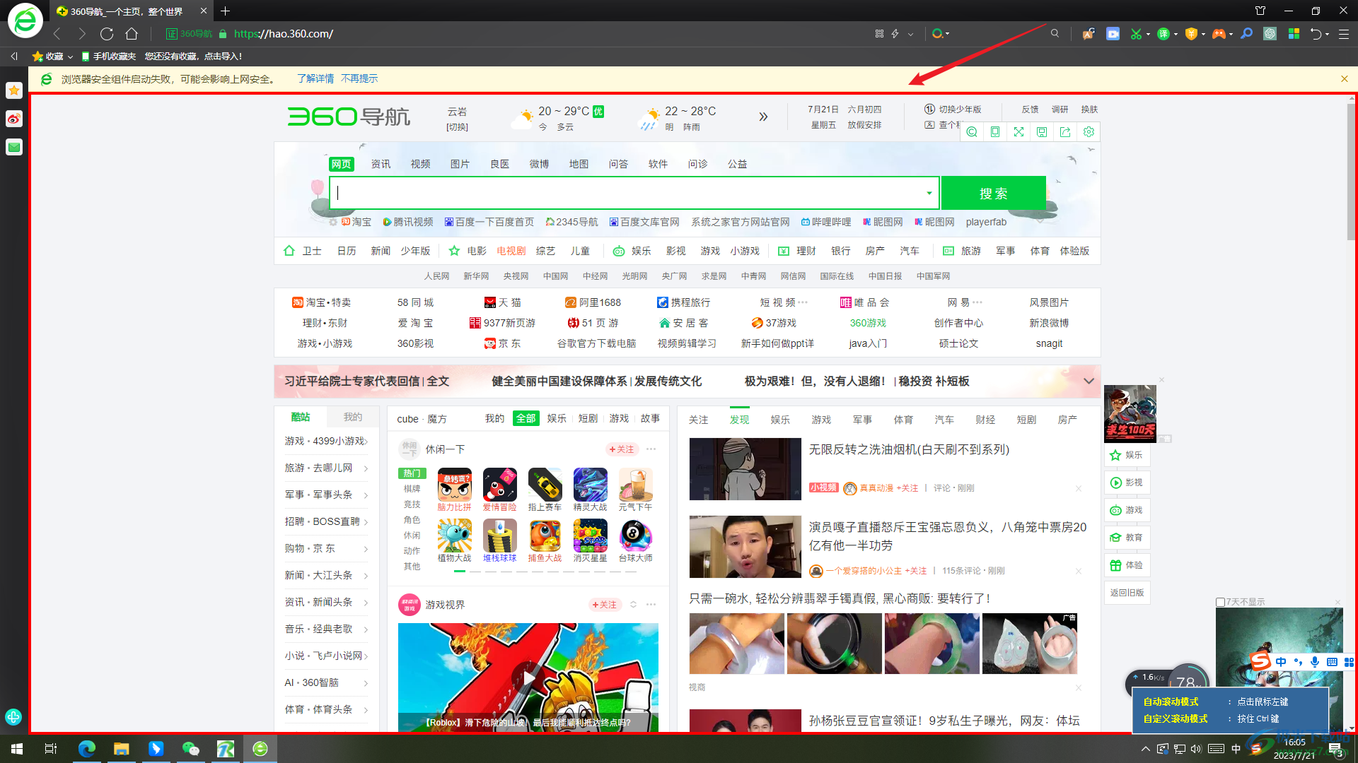Viewport: 1358px width, 763px height.
Task: Click the undo closed tab arrow icon
Action: point(1316,34)
